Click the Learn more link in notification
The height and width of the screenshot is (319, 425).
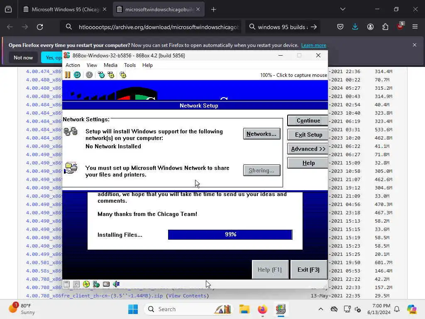coord(314,45)
